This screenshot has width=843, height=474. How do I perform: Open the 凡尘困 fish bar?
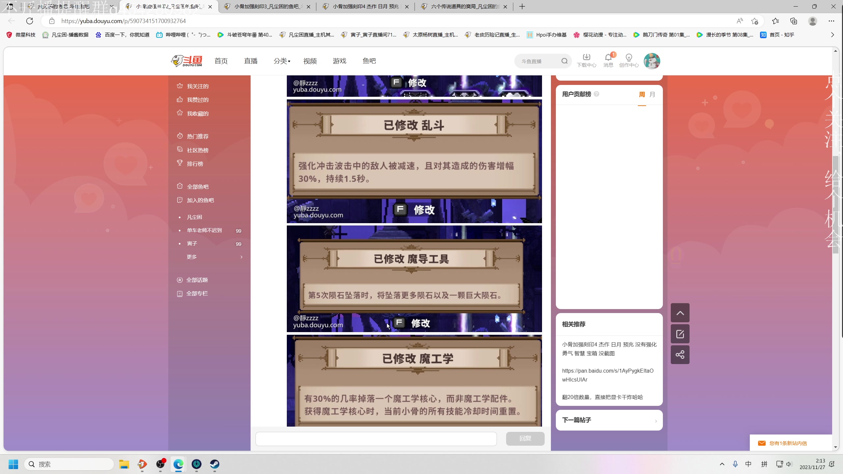(194, 217)
